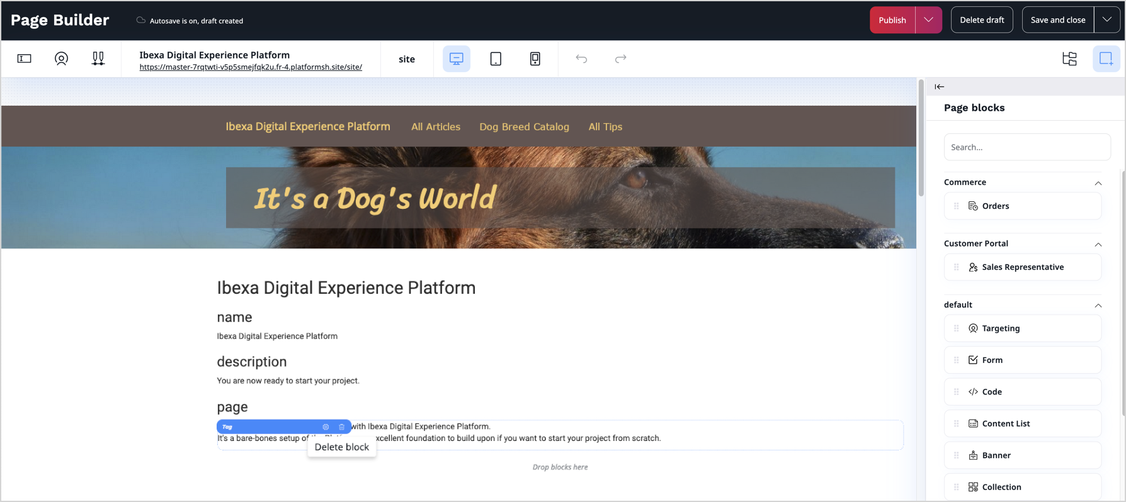1126x502 pixels.
Task: Click the Form block label
Action: click(x=992, y=360)
